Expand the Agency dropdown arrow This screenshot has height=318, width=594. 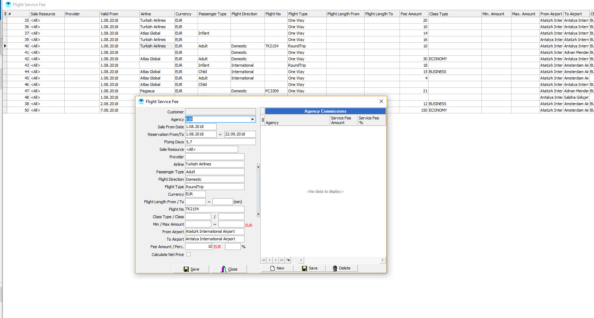click(252, 119)
